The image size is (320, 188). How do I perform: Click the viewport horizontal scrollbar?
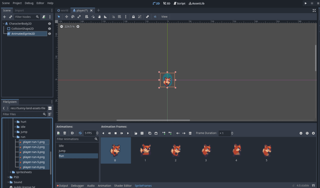click(x=153, y=120)
